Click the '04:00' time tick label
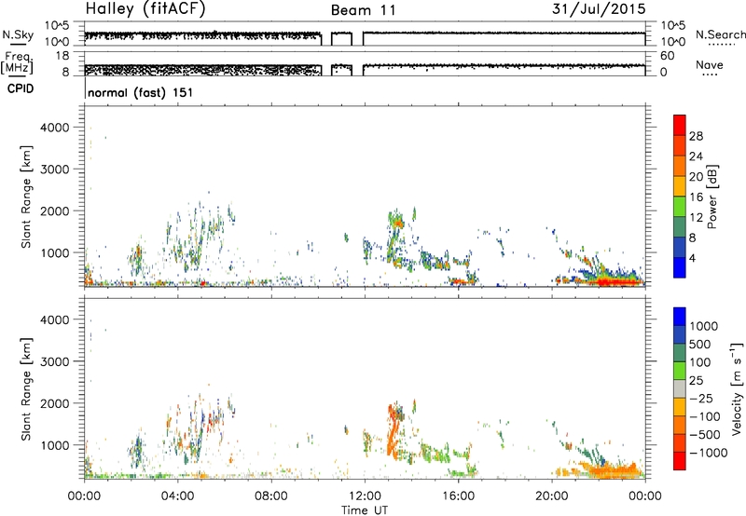This screenshot has height=516, width=746. [177, 496]
